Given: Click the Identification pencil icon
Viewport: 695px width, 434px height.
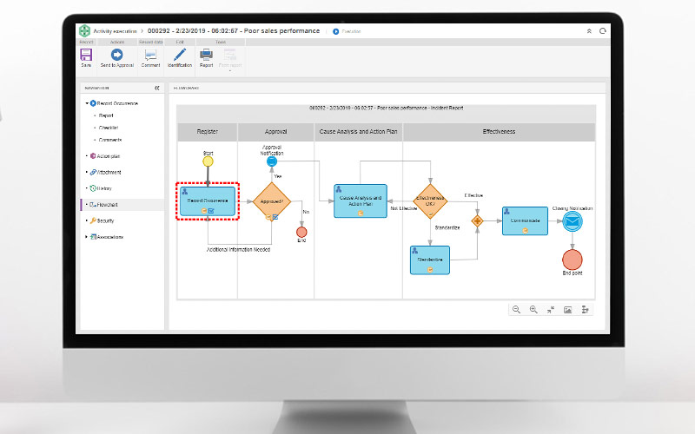Looking at the screenshot, I should click(x=179, y=55).
